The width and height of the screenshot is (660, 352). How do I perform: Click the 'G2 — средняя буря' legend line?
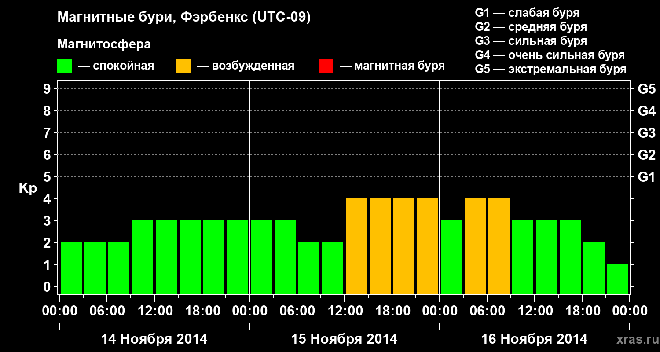point(531,27)
